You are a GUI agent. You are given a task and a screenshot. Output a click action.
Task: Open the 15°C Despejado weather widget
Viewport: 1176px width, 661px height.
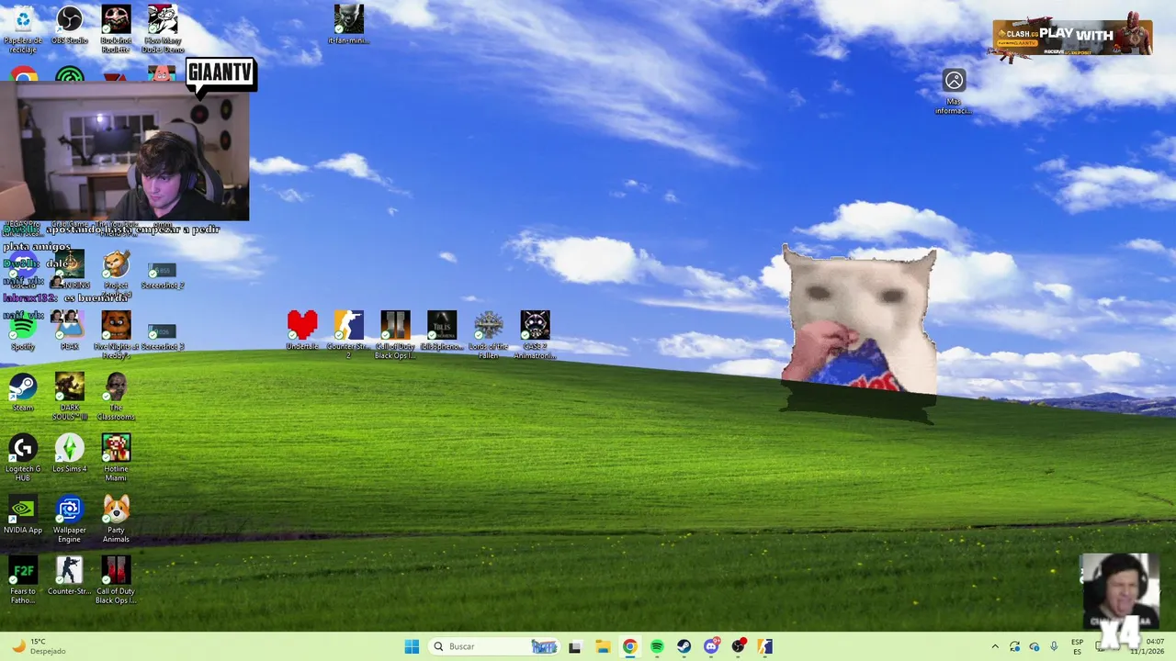37,646
